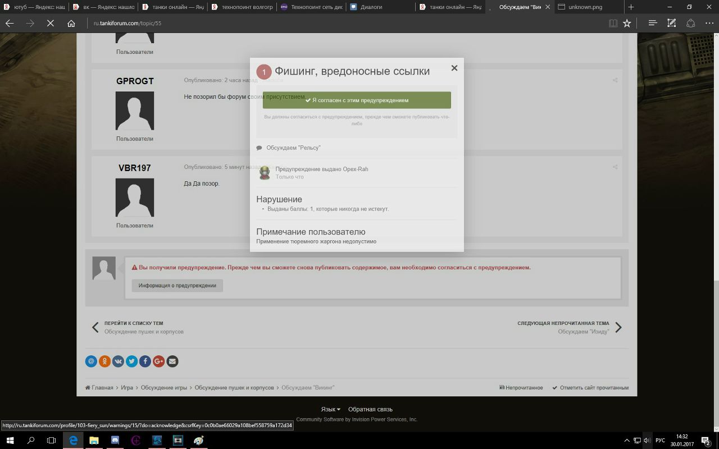The height and width of the screenshot is (449, 719).
Task: Add page to favorites star icon
Action: tap(627, 23)
